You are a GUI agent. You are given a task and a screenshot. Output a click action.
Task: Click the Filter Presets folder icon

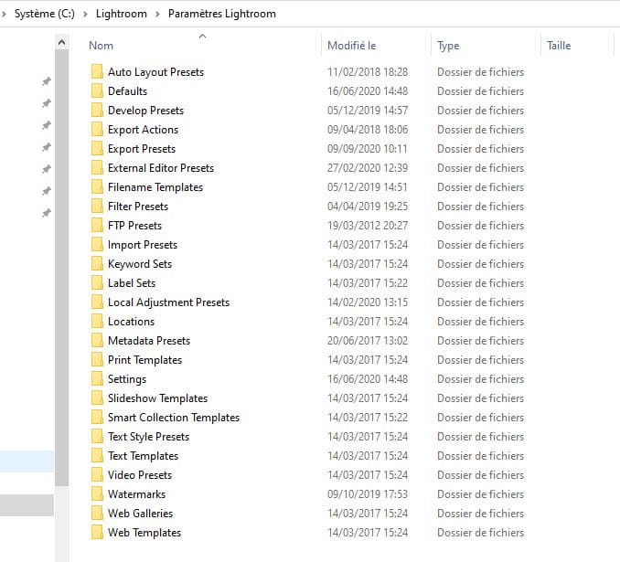(x=97, y=206)
